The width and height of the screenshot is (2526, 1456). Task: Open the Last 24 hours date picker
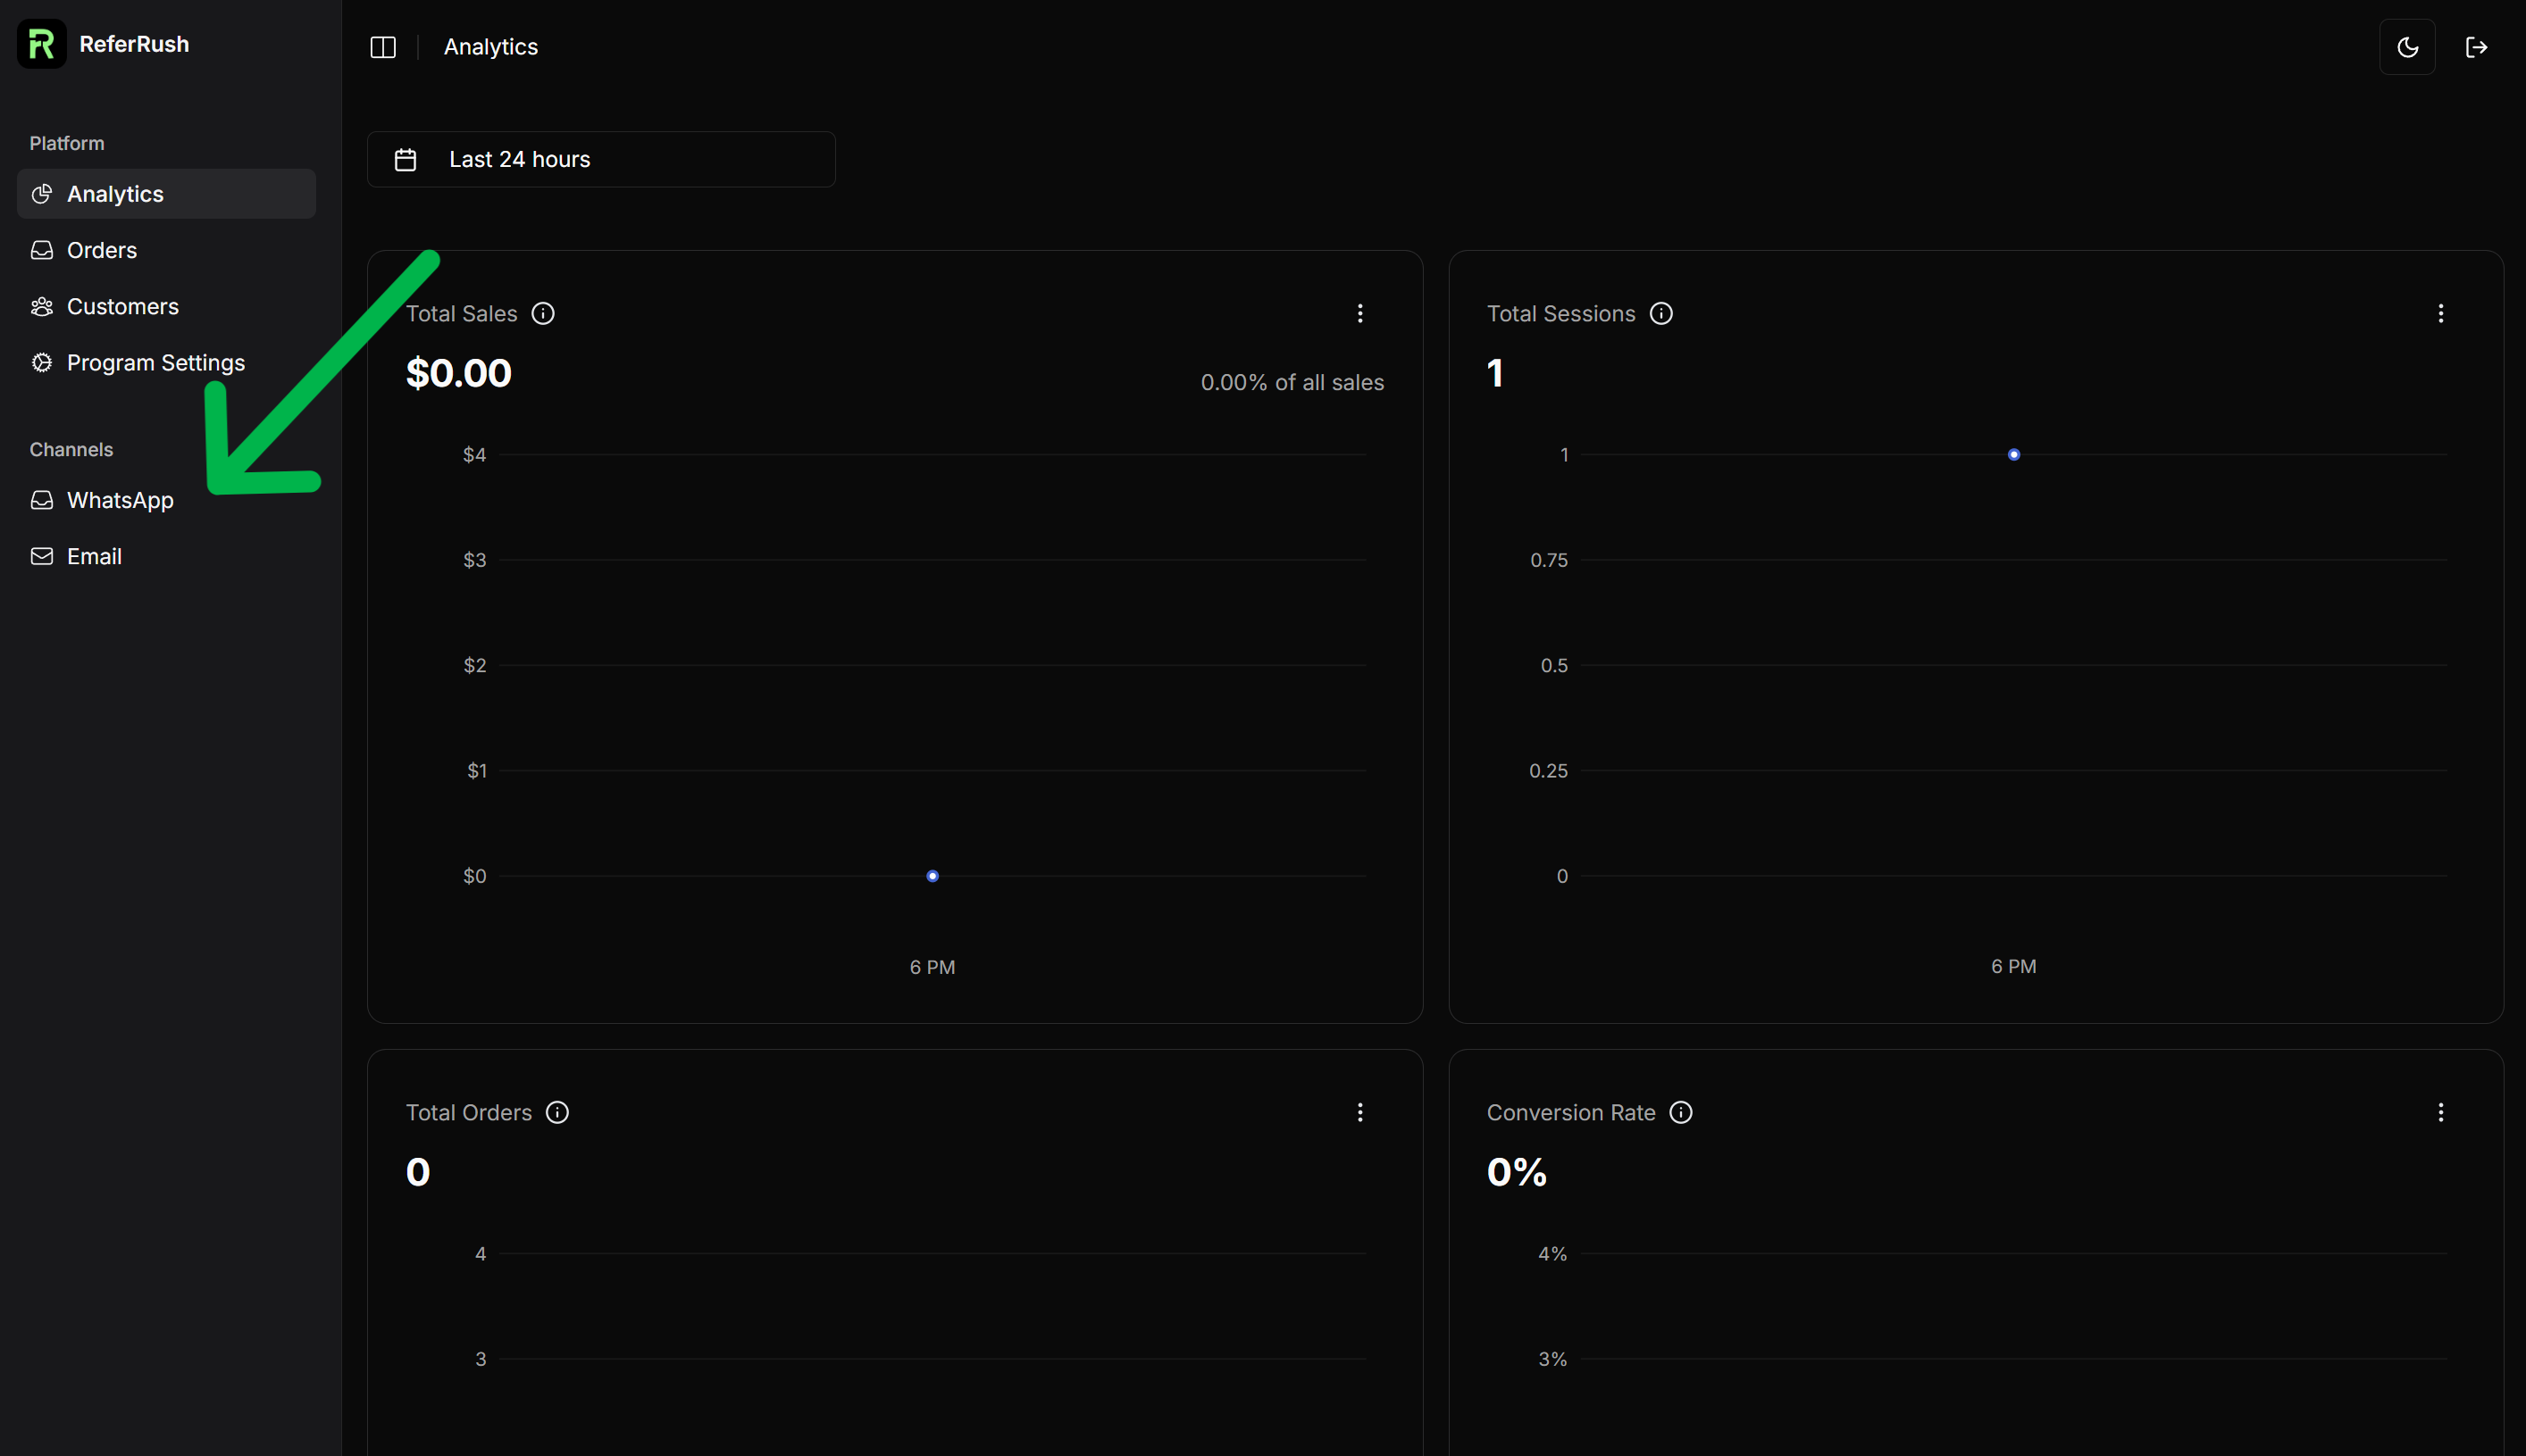pos(600,159)
